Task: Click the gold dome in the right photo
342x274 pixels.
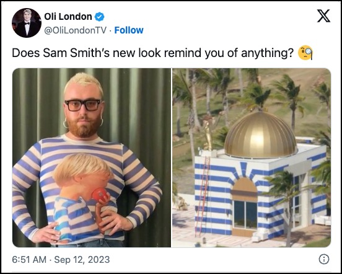Action: tap(260, 134)
